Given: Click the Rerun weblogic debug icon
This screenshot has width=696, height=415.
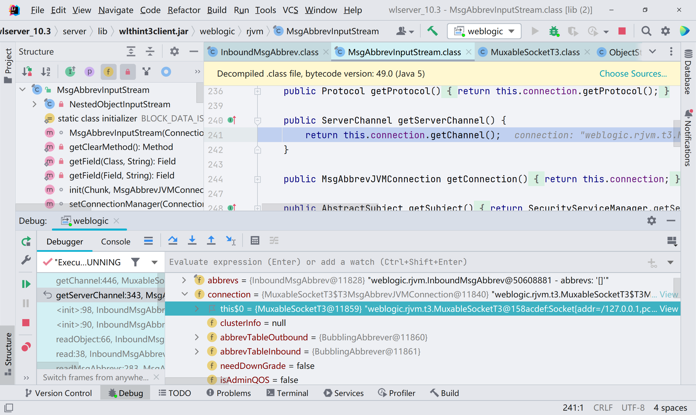Looking at the screenshot, I should 26,241.
